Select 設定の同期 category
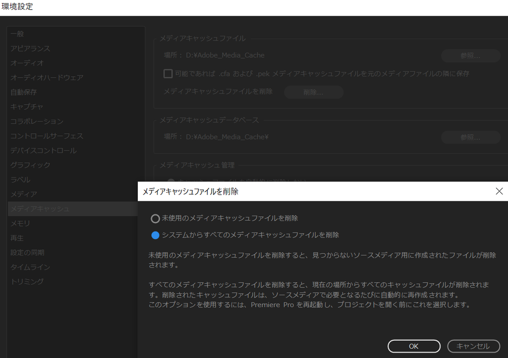The height and width of the screenshot is (358, 508). pyautogui.click(x=28, y=252)
